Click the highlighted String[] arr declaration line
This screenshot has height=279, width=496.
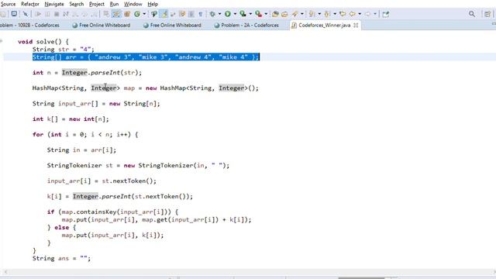[x=146, y=57]
